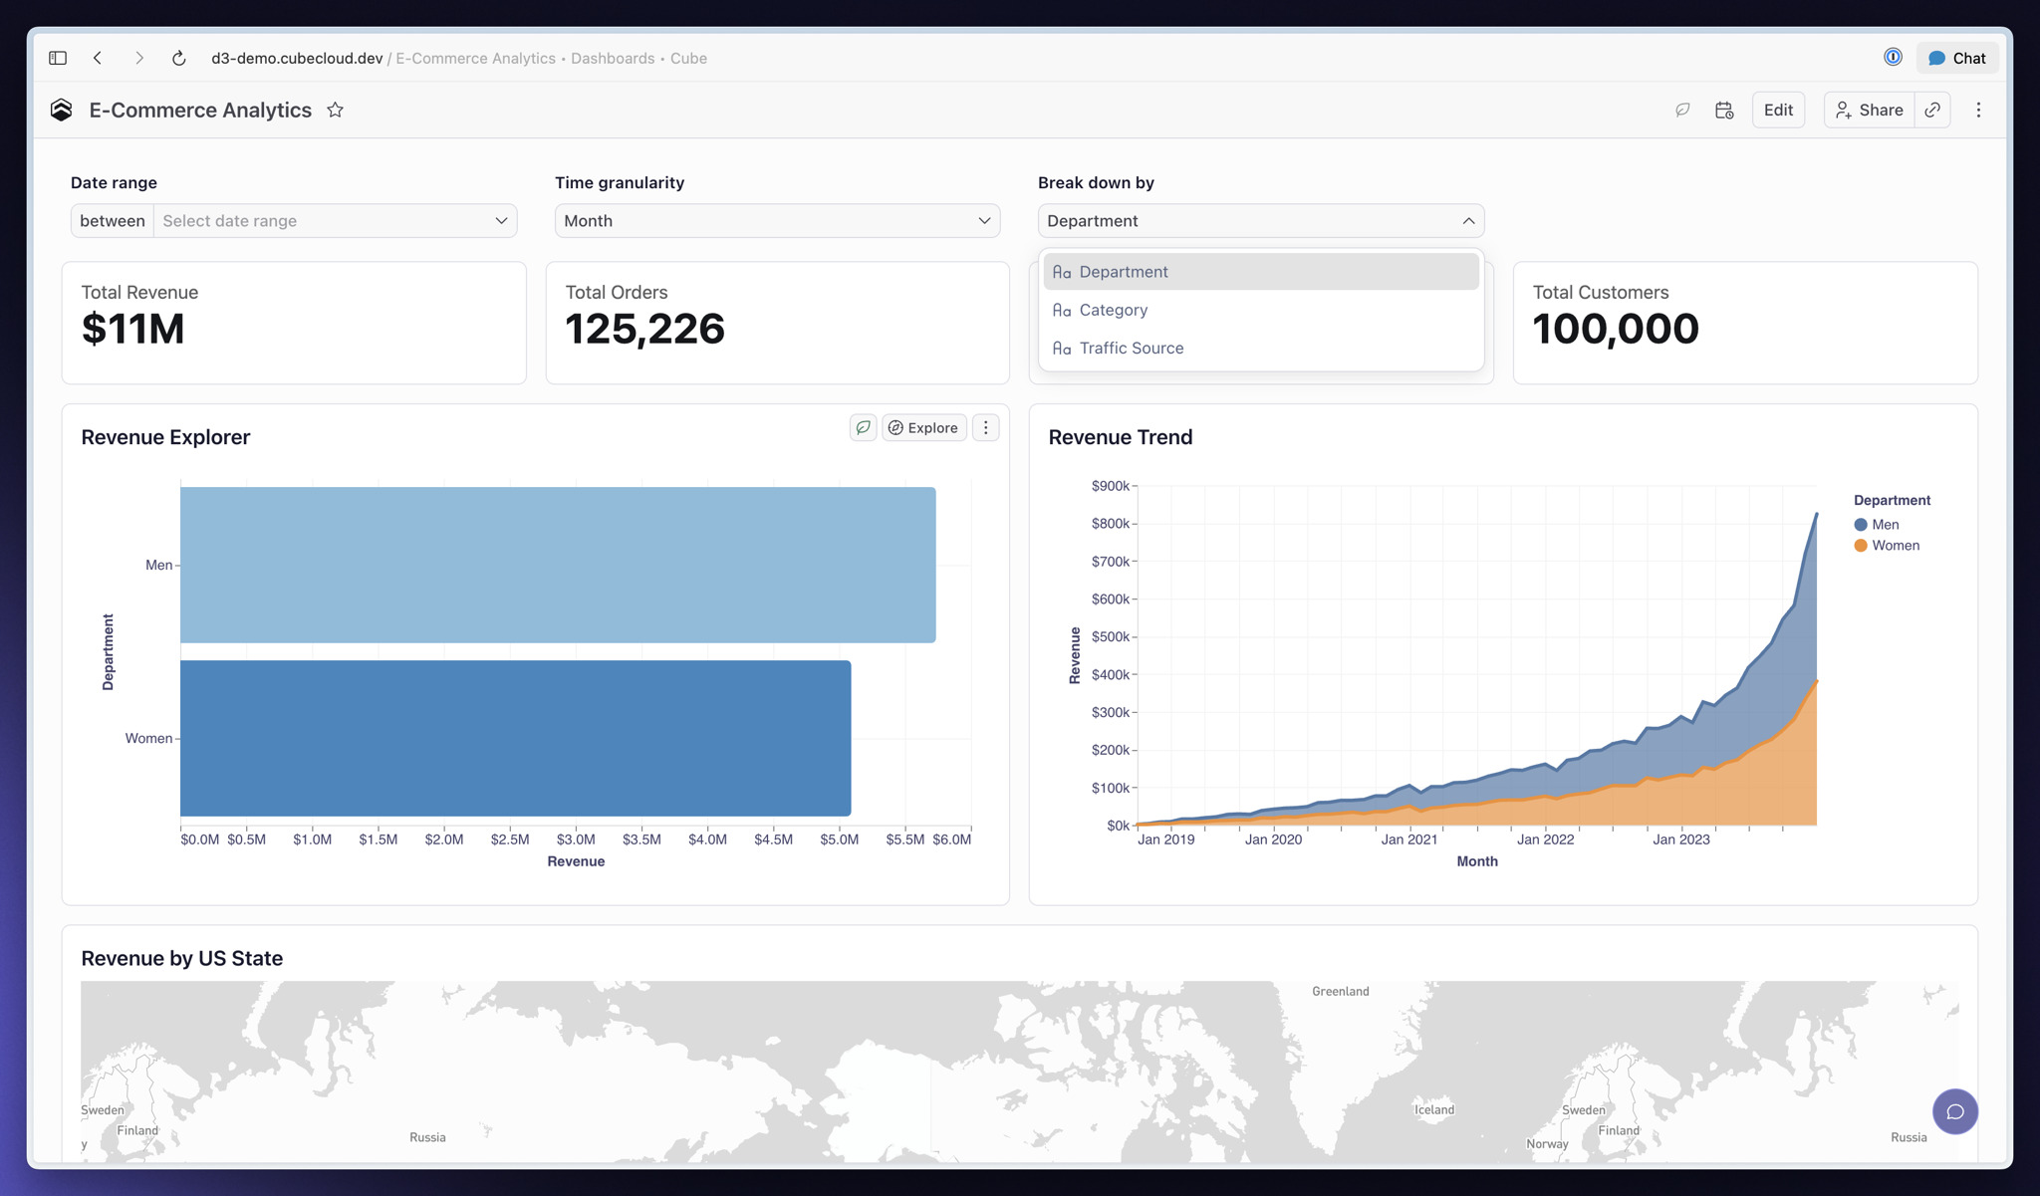Open the floating chat bubble icon
The height and width of the screenshot is (1196, 2040).
coord(1954,1111)
